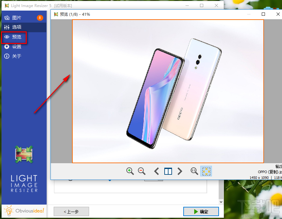
Task: Confirm with the 确定 button
Action: pos(201,211)
